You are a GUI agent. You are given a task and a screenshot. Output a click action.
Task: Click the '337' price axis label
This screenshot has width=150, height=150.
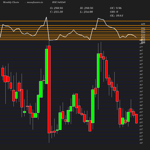(141, 95)
